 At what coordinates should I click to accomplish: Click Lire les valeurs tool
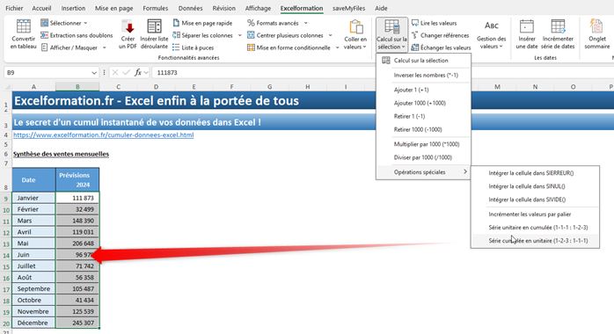pyautogui.click(x=435, y=23)
